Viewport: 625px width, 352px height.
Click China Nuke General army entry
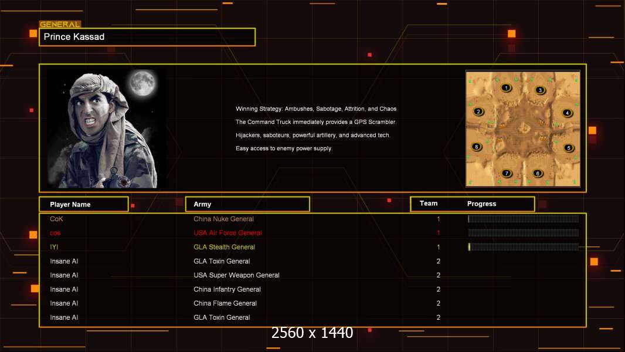click(x=223, y=219)
